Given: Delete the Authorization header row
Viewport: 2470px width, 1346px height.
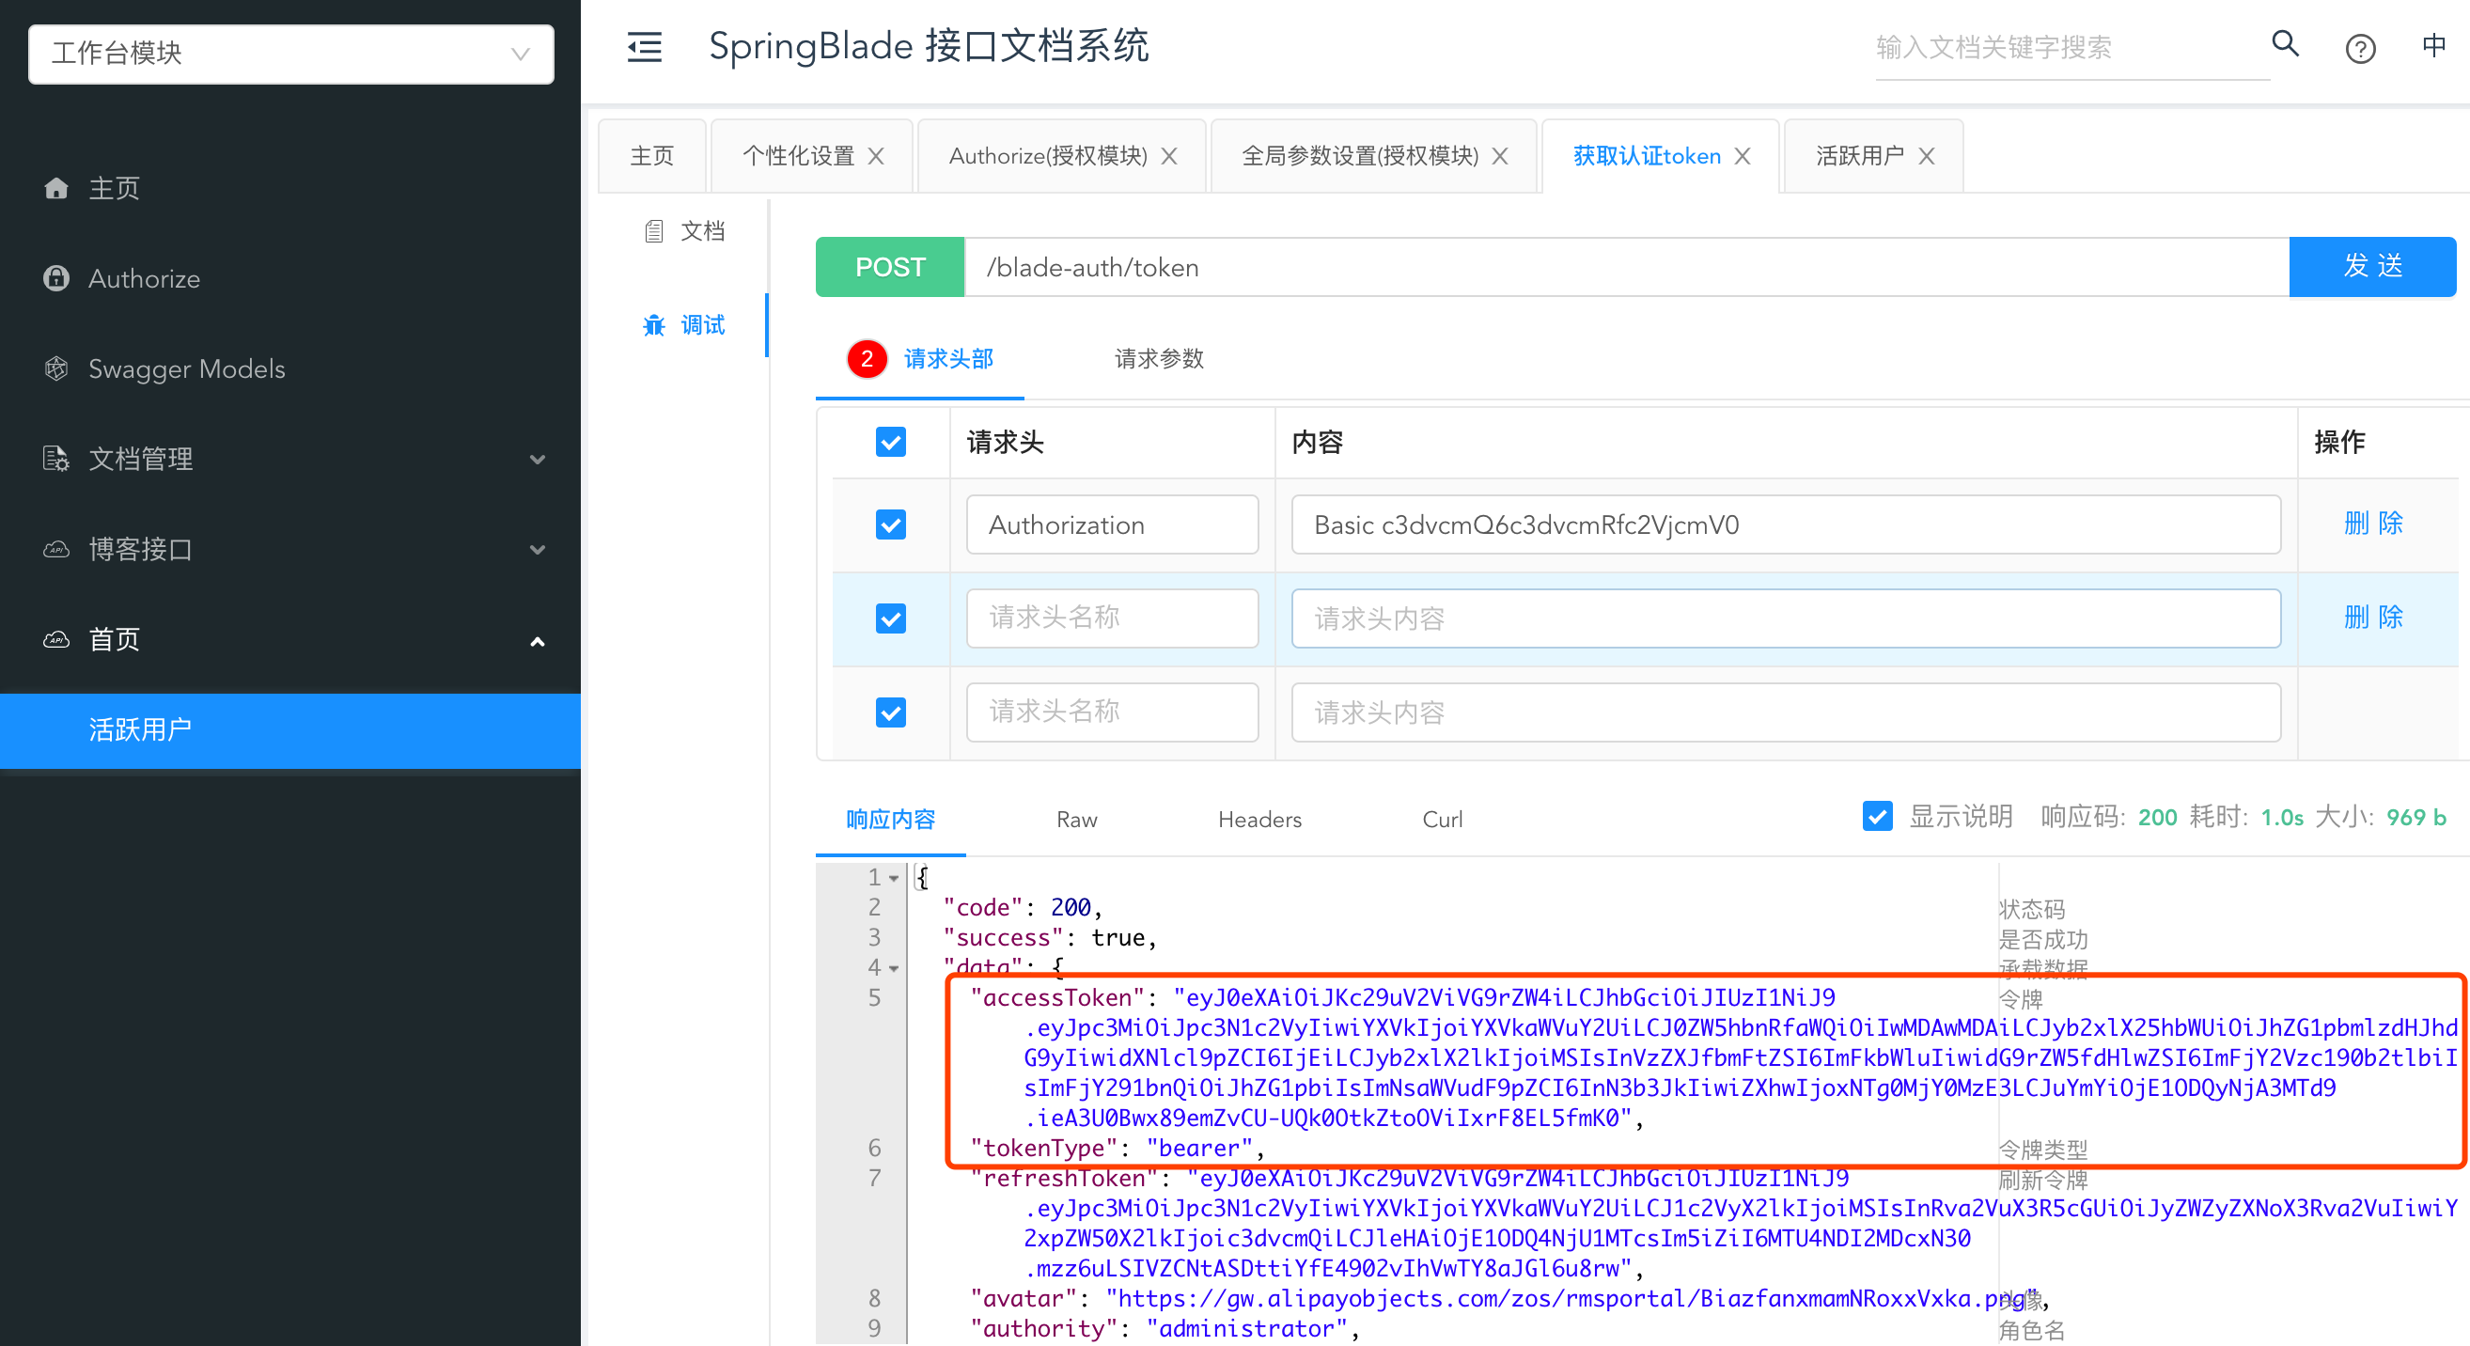Looking at the screenshot, I should click(2373, 524).
